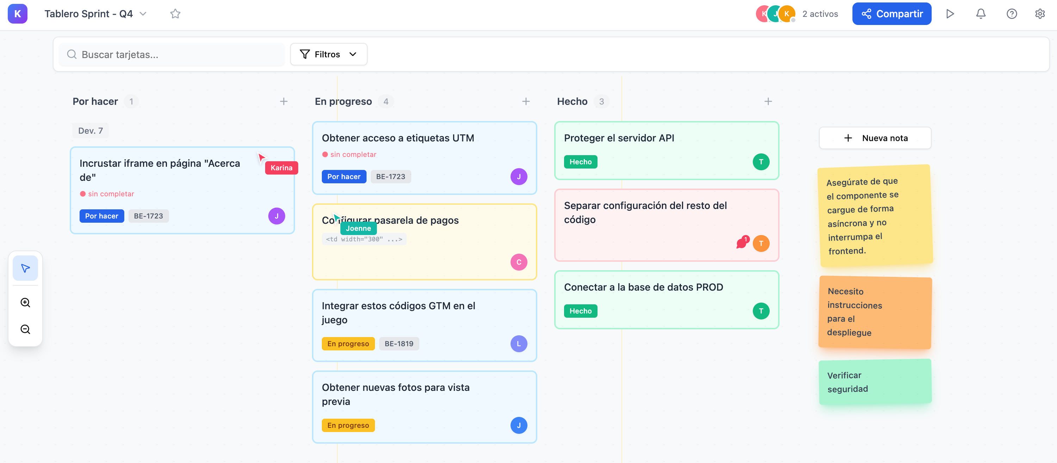Open Tablero Sprint - Q4 board chevron
Screen dimensions: 1057x463
[143, 14]
